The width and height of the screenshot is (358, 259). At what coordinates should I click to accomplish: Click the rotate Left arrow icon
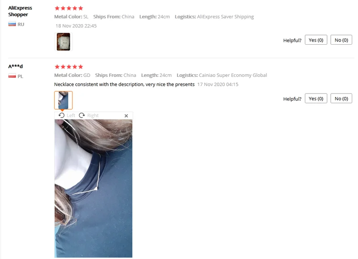point(61,115)
